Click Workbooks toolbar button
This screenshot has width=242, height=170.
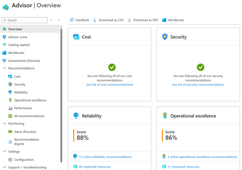click(173, 20)
